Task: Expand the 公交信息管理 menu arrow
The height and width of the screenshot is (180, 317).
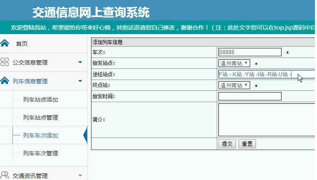Action: tap(80, 62)
